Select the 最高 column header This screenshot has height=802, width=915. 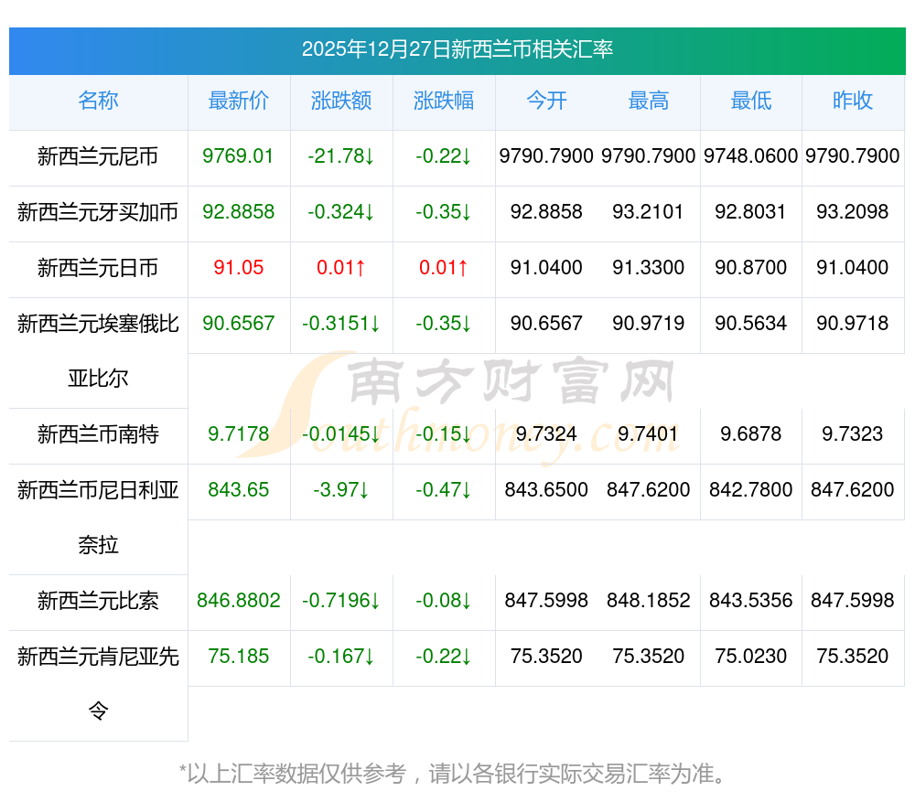pyautogui.click(x=649, y=101)
